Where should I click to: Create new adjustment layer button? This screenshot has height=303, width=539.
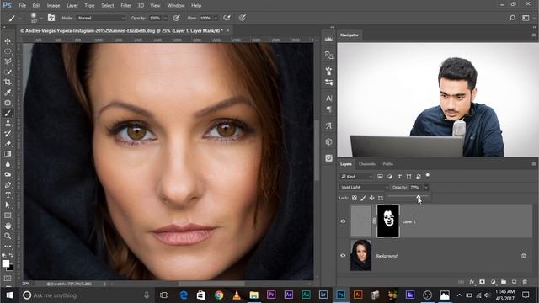coord(493,282)
